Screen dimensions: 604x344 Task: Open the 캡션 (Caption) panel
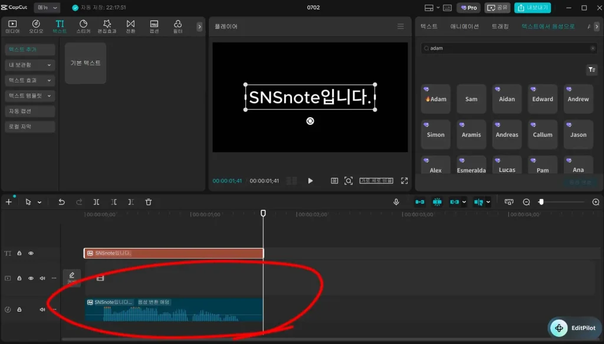pyautogui.click(x=154, y=27)
